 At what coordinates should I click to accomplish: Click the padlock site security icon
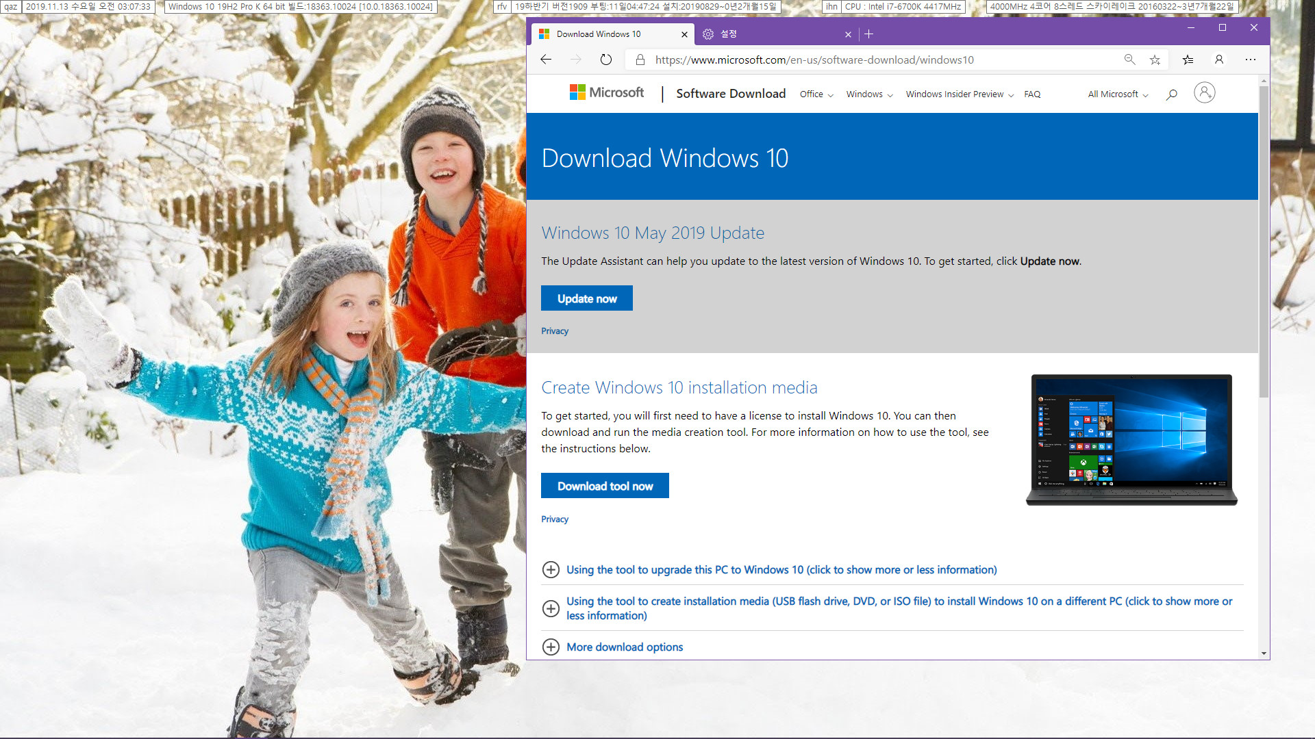coord(640,60)
